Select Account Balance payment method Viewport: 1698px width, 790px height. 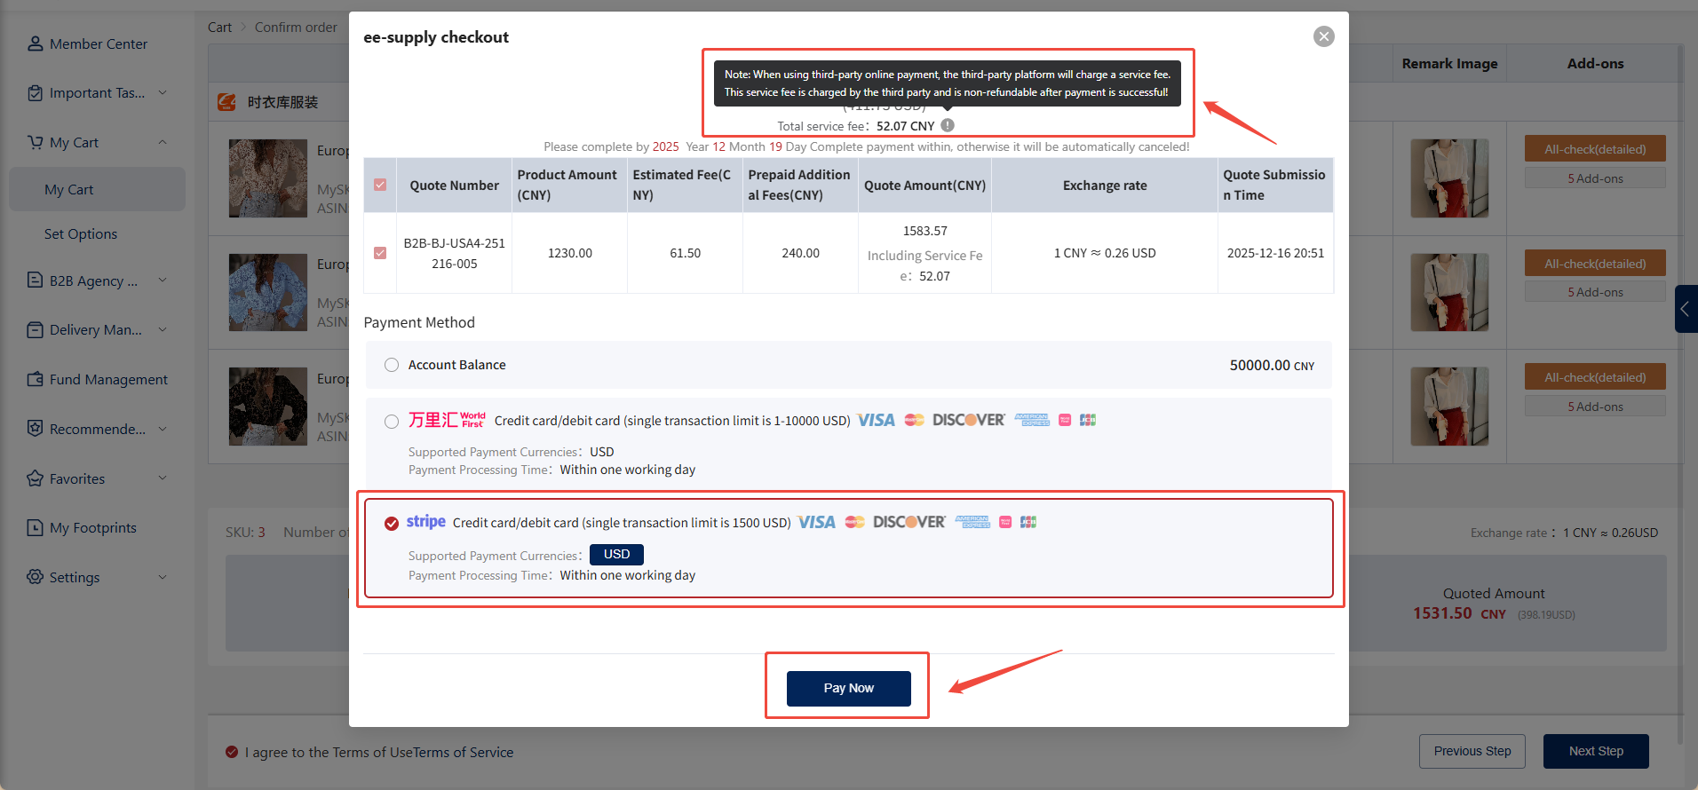[x=392, y=365]
